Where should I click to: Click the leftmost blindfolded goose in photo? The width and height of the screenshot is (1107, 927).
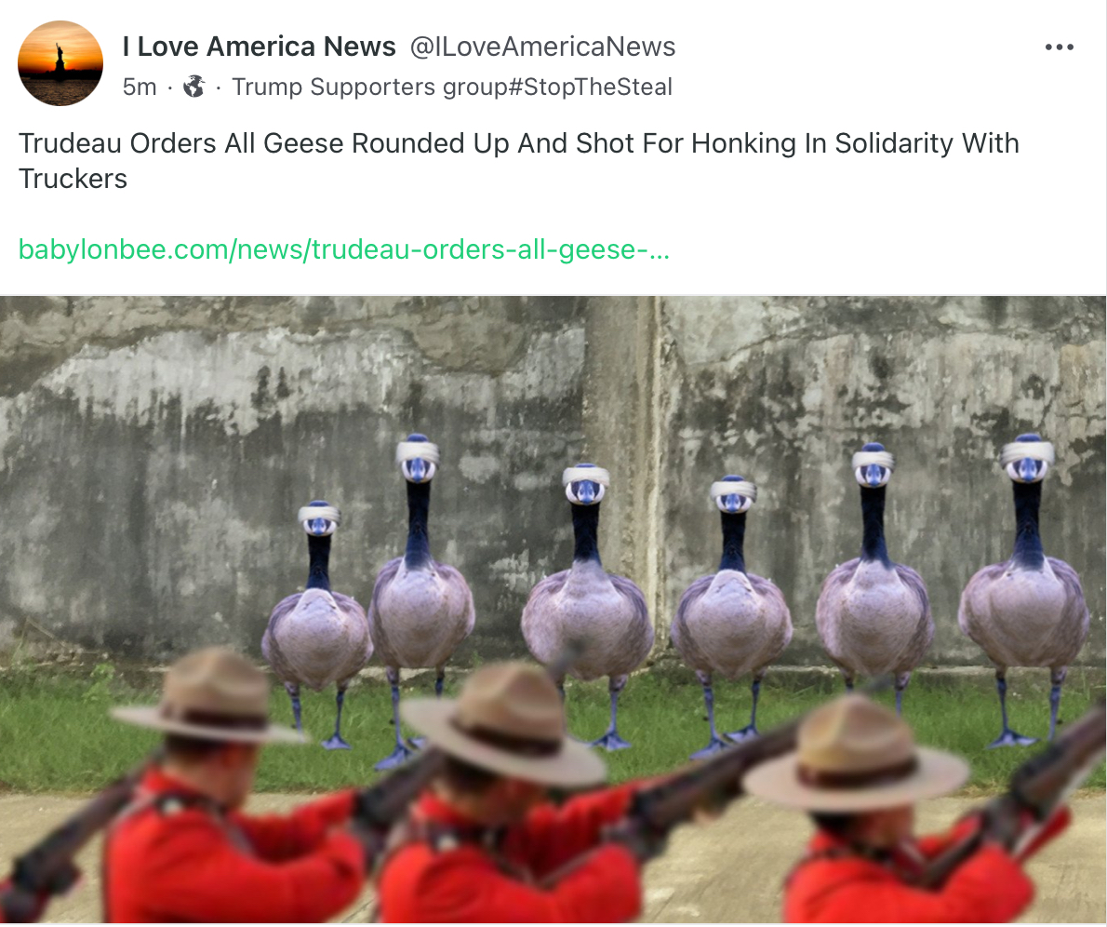[317, 622]
